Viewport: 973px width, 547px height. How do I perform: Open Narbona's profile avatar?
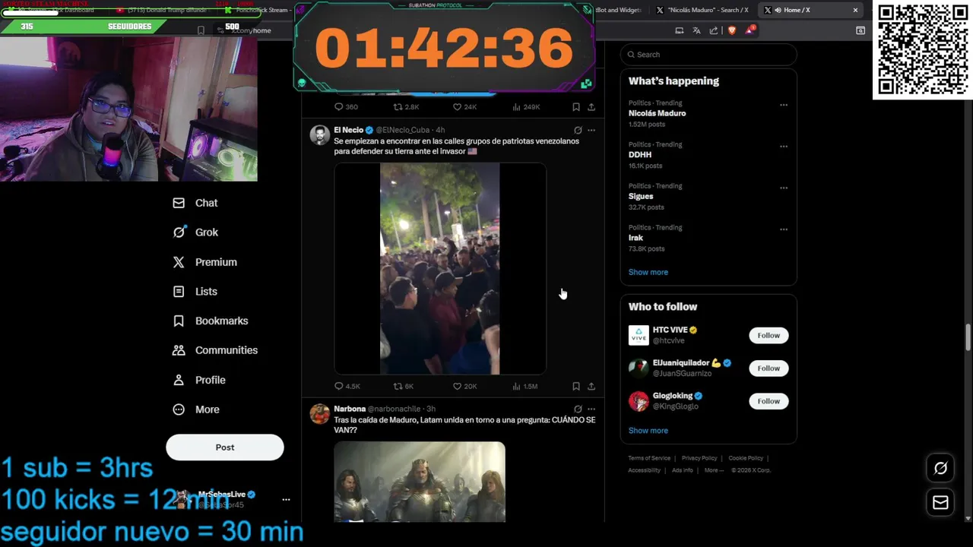pyautogui.click(x=320, y=414)
